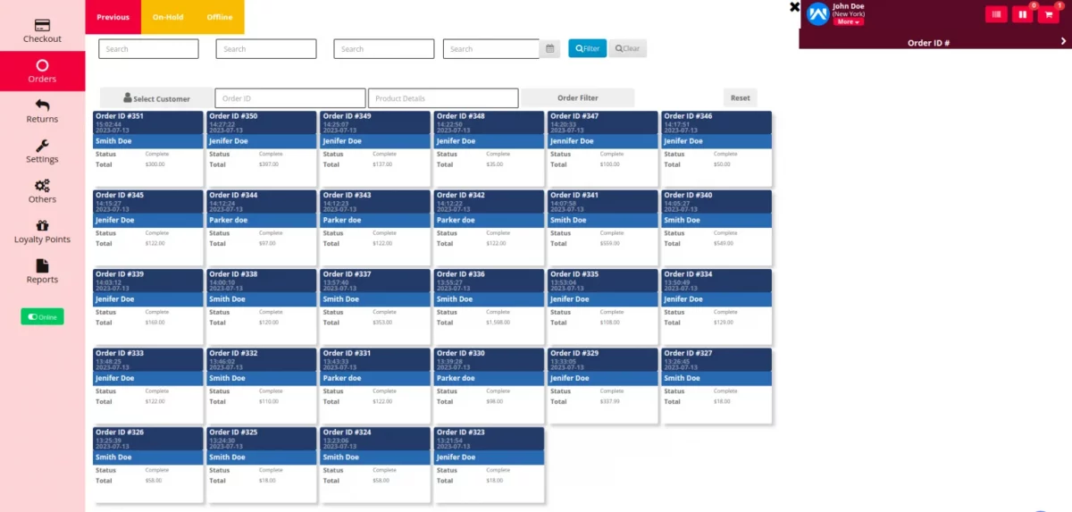Open order card Order ID #346
The height and width of the screenshot is (512, 1072).
(716, 148)
